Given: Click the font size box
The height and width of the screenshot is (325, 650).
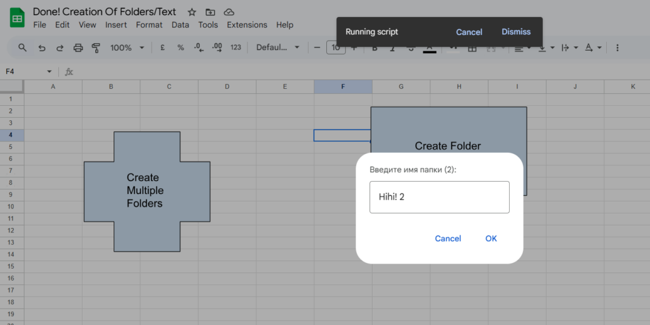Looking at the screenshot, I should click(336, 48).
